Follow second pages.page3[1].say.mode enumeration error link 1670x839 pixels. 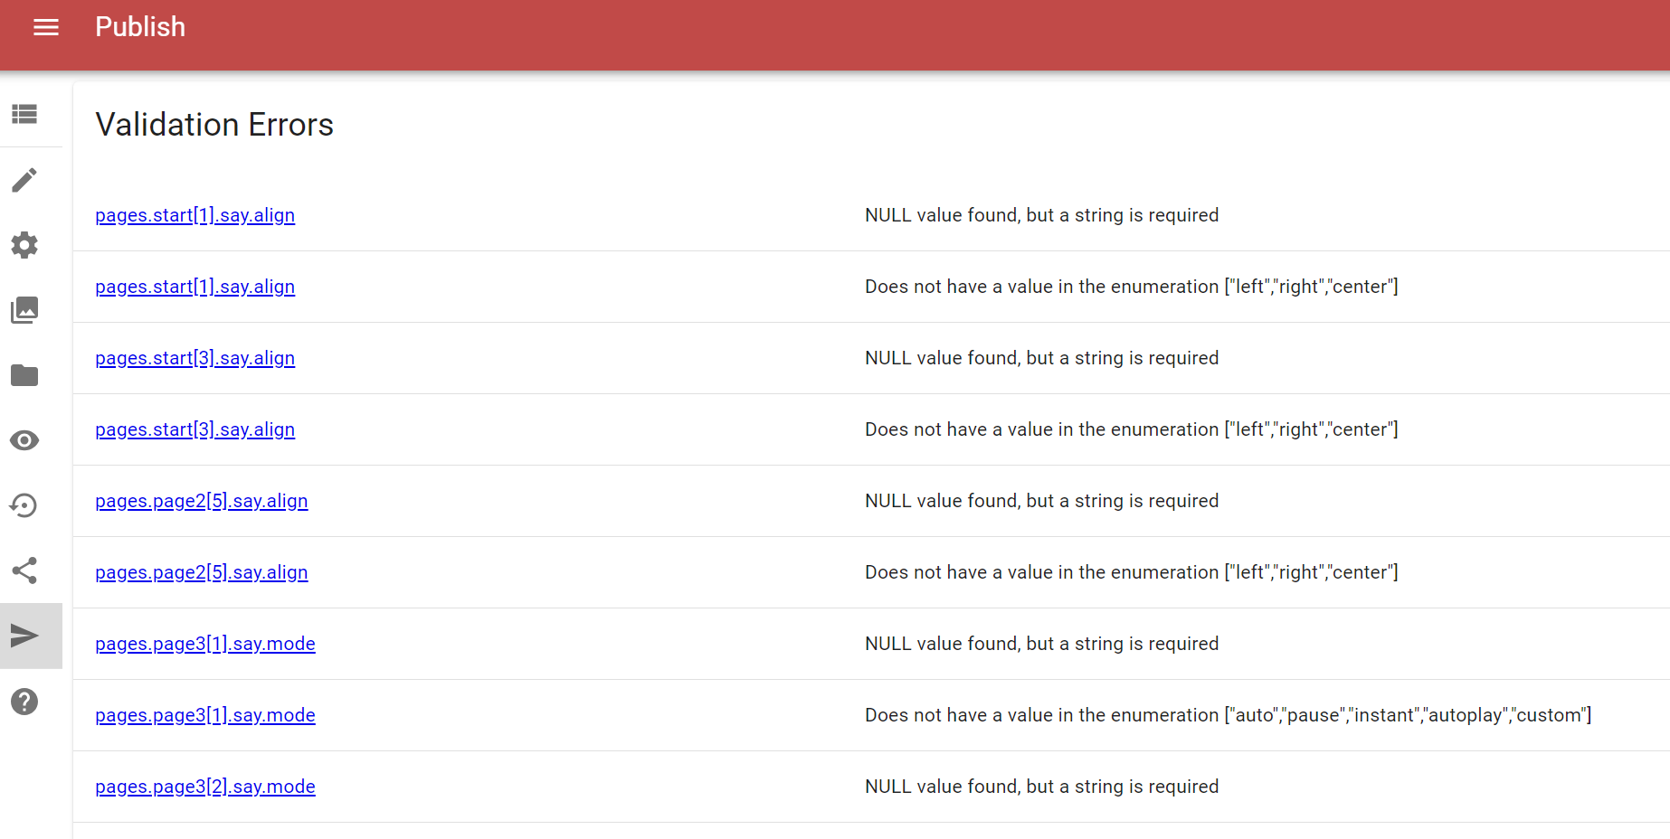click(x=205, y=715)
